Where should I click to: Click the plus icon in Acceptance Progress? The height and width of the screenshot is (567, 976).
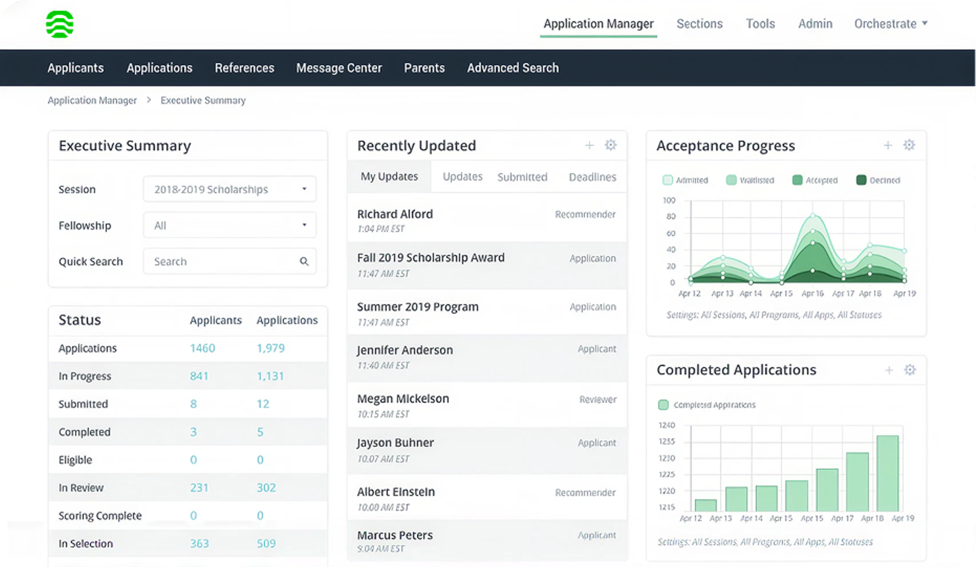pos(888,146)
